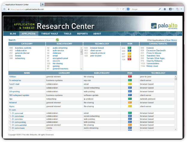The height and width of the screenshot is (142, 187).
Task: Open the bookmarks menu icon in toolbar
Action: click(x=170, y=9)
